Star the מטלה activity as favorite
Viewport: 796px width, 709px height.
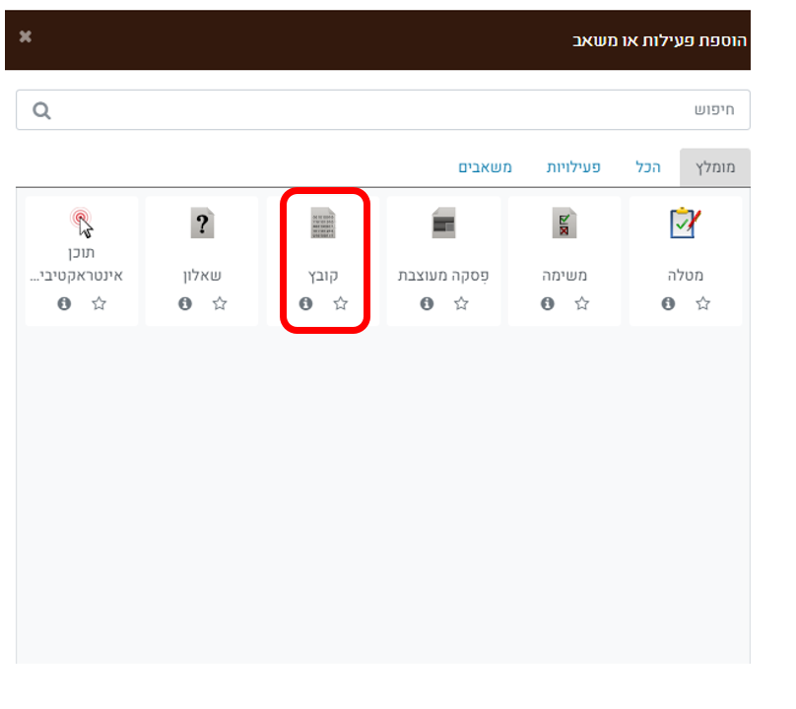point(702,304)
